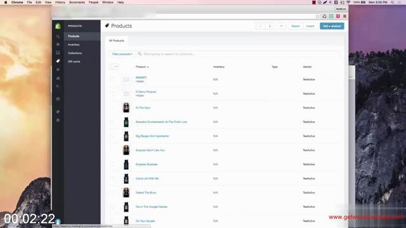Click the account avatar icon at sidebar bottom
406x228 pixels.
58,221
